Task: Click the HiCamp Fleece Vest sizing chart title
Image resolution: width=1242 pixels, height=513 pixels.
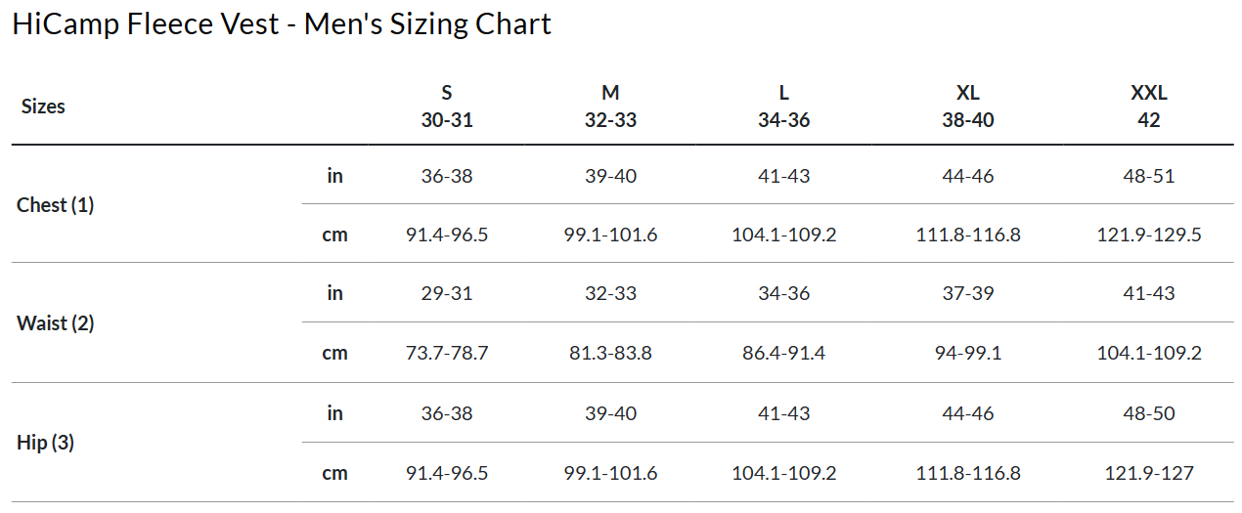Action: click(x=282, y=24)
